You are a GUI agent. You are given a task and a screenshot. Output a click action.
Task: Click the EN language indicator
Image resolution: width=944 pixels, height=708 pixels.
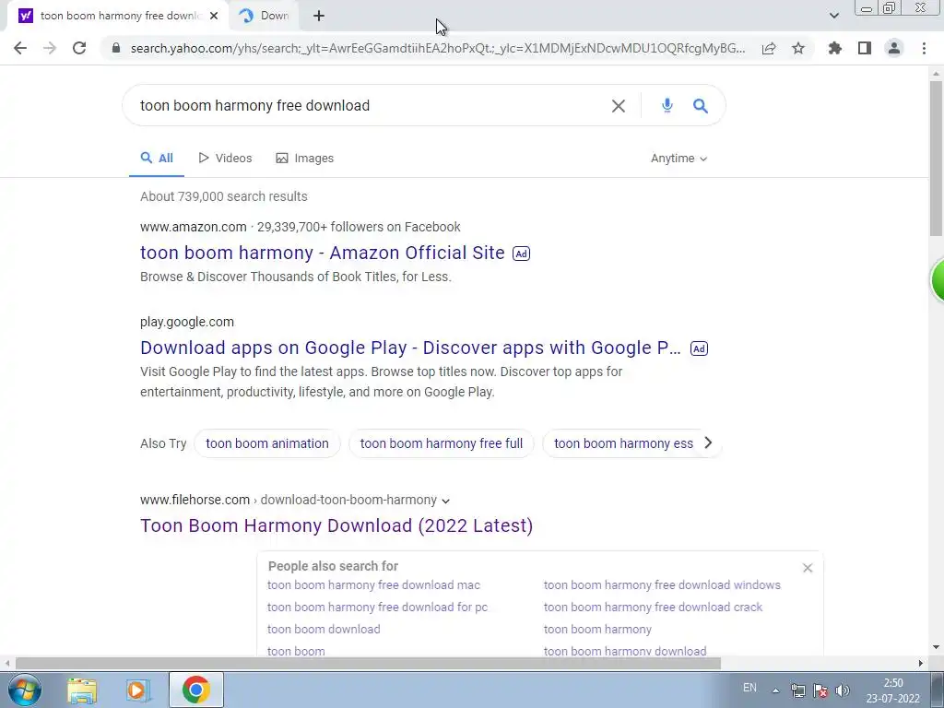(x=749, y=688)
